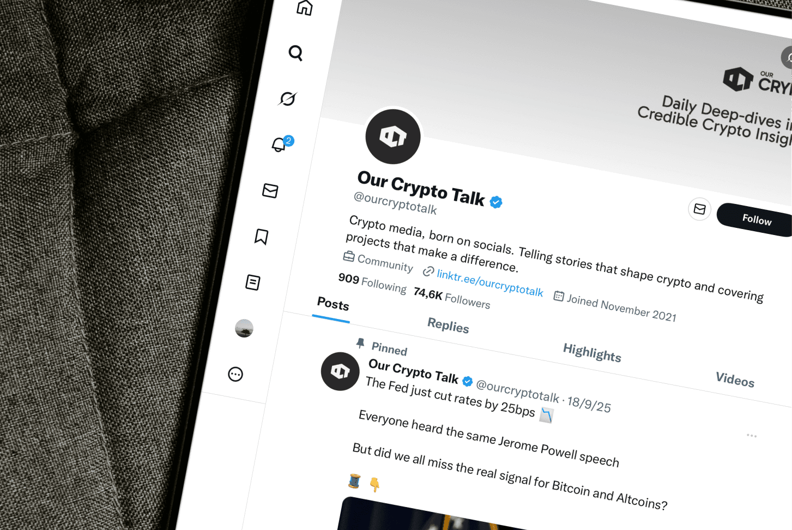792x530 pixels.
Task: Open the linktr.ee/ourcryptotalk link
Action: point(489,283)
